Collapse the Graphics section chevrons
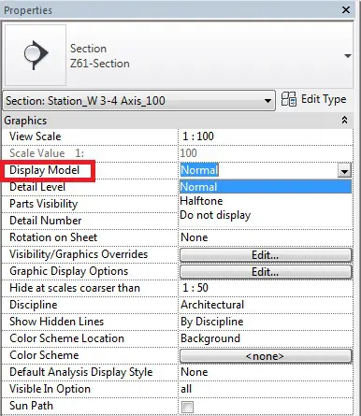 point(344,120)
